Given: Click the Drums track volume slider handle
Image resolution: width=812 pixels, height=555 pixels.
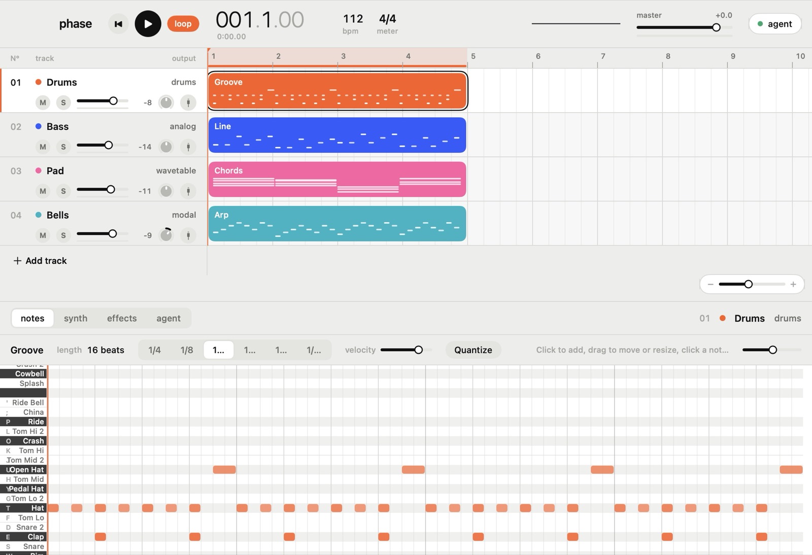Looking at the screenshot, I should 113,101.
